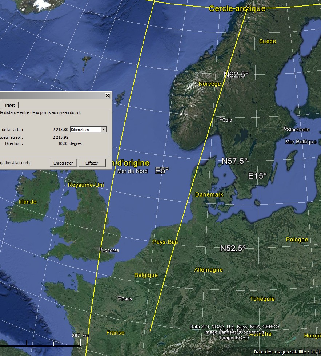This screenshot has width=321, height=356.
Task: Click the Cercle-arctique line label
Action: point(237,9)
